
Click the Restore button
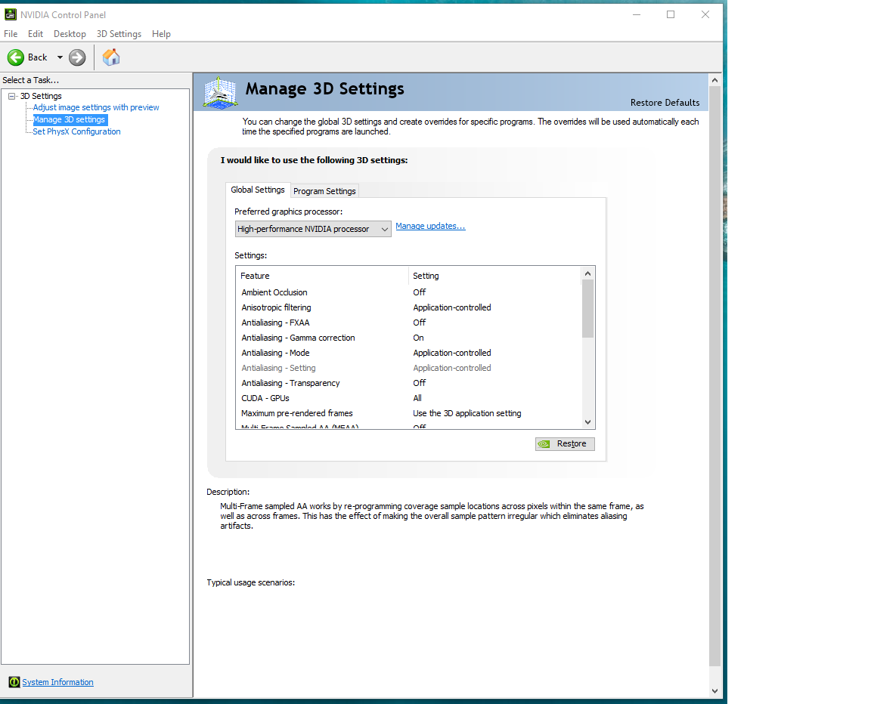coord(565,444)
